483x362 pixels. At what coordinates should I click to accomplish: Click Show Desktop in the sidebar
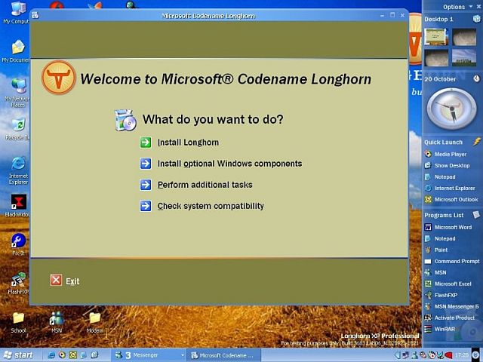point(451,165)
